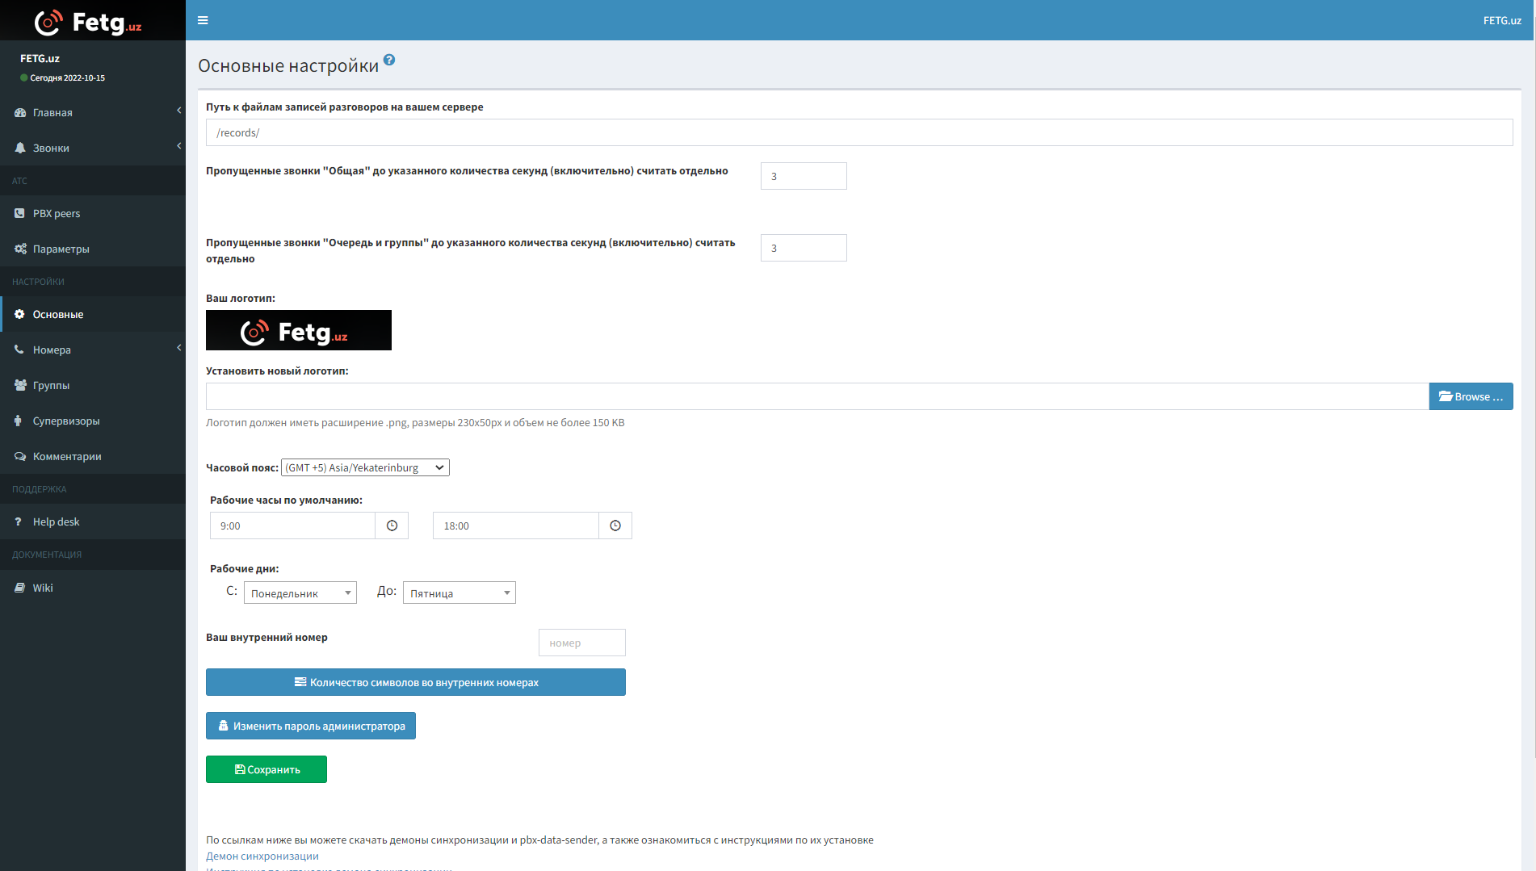This screenshot has width=1536, height=871.
Task: Click the Fetg.uz logo in sidebar header
Action: click(89, 22)
